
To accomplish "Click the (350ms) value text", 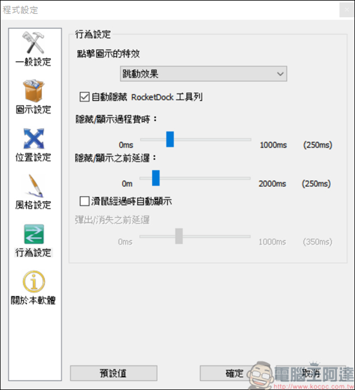I will [317, 242].
